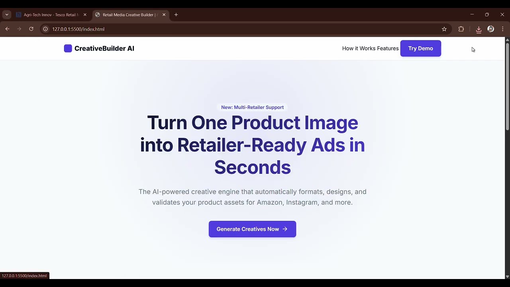Click the browser back arrow
The image size is (510, 287).
click(x=7, y=29)
